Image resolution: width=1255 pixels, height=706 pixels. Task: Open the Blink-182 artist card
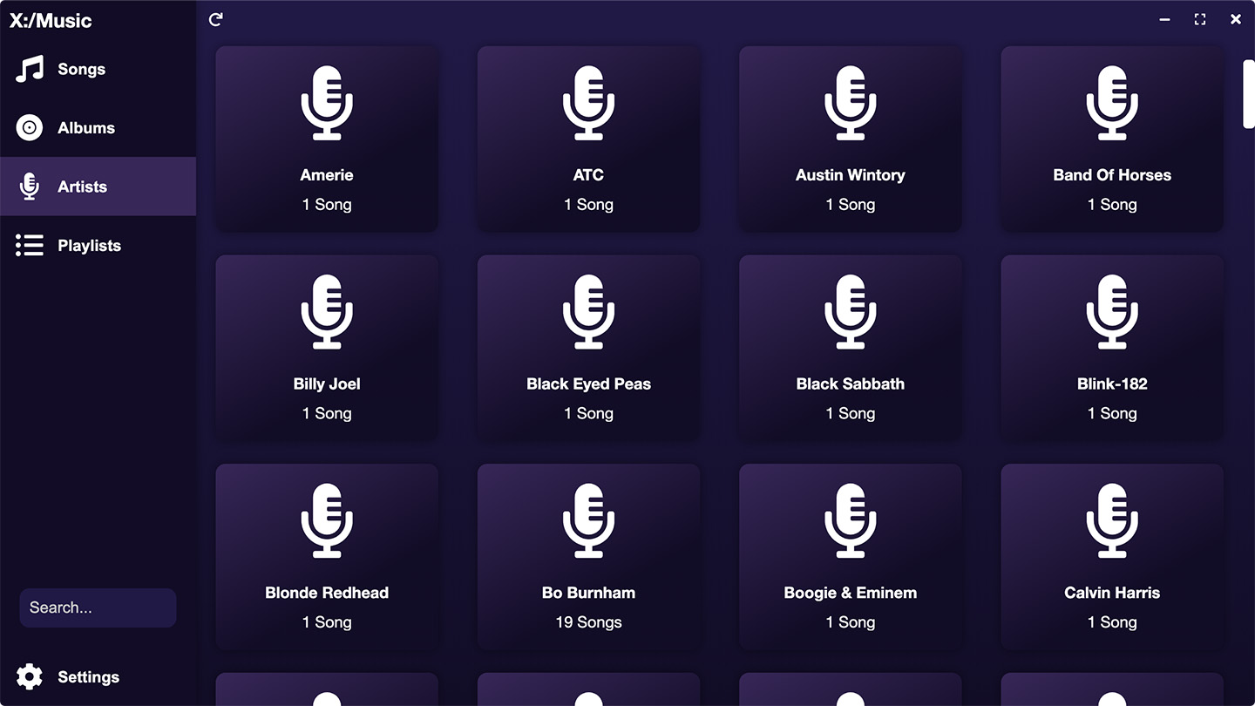click(1111, 347)
